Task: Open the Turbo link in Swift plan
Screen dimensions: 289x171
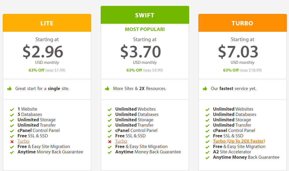Action: 121,141
